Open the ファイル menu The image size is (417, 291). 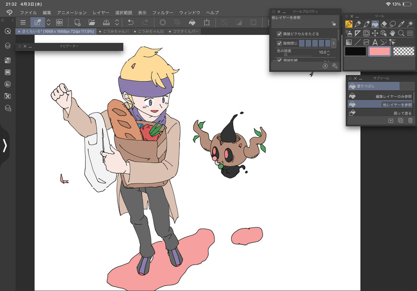click(29, 13)
